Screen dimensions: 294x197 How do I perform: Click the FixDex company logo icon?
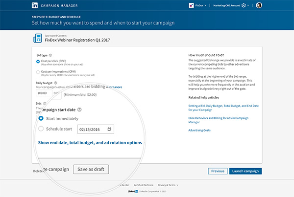pos(191,5)
